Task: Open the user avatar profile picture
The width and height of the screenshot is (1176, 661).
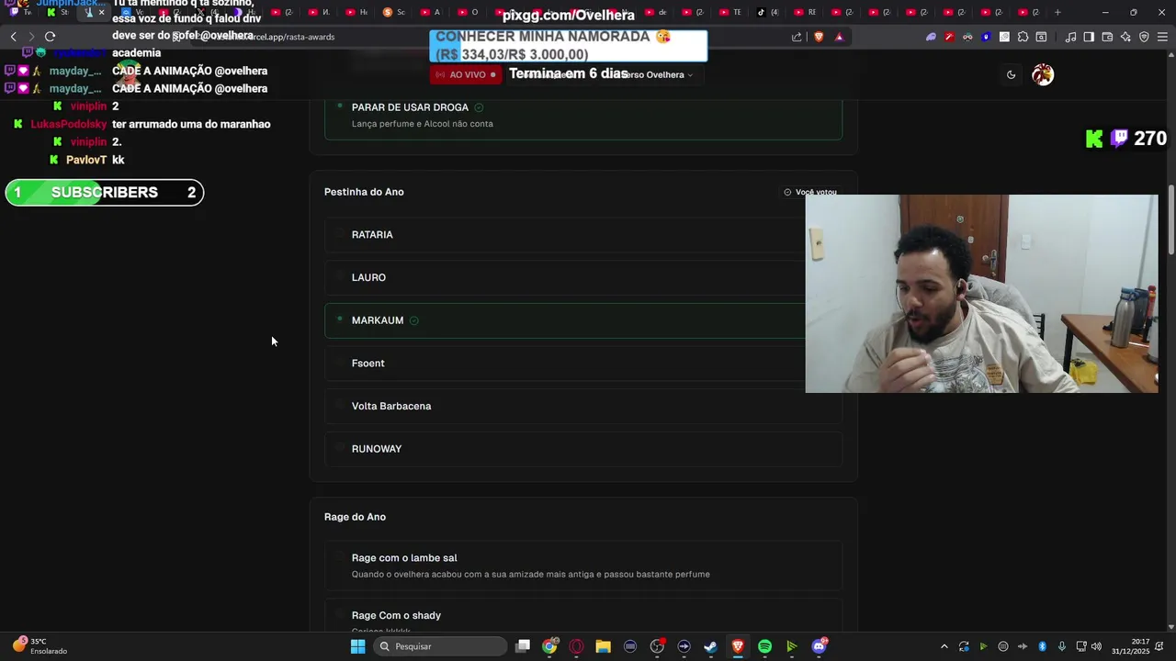Action: (x=1043, y=74)
